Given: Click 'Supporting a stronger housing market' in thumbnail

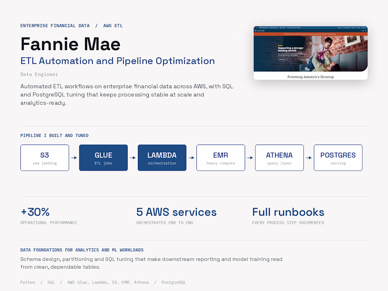Looking at the screenshot, I should pos(291,49).
